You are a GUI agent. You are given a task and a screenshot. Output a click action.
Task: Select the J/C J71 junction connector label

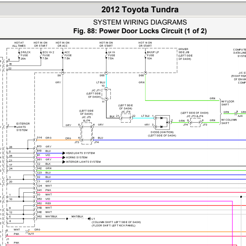tap(93, 93)
